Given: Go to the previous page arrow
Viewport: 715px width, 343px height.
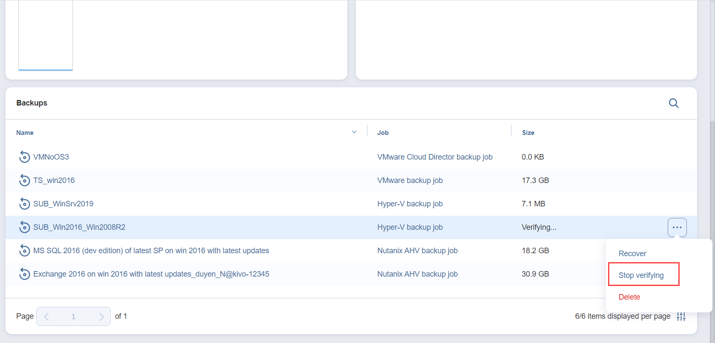Looking at the screenshot, I should [46, 317].
